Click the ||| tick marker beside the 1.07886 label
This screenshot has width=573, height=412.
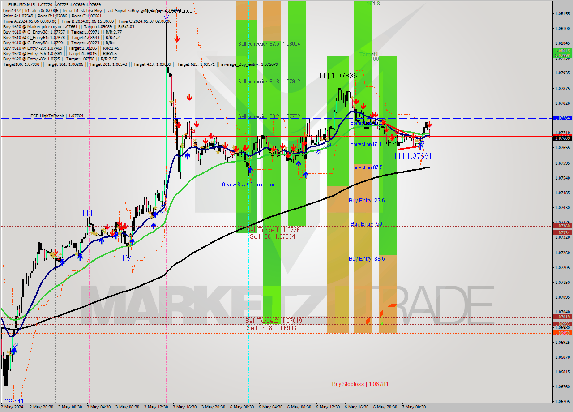[x=325, y=76]
